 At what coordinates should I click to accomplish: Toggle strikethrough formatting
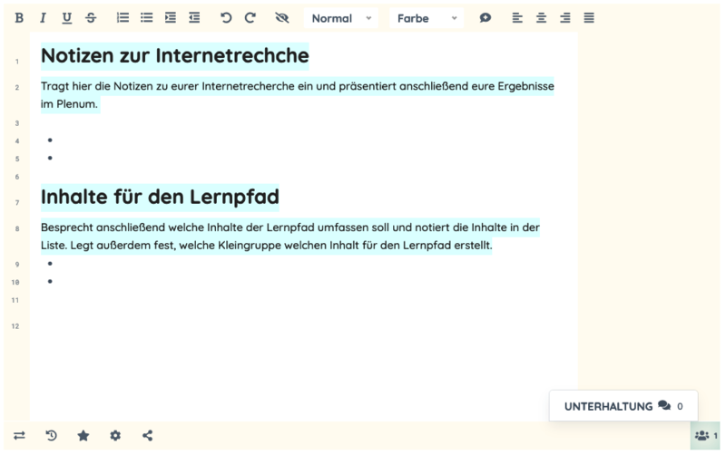(x=91, y=18)
